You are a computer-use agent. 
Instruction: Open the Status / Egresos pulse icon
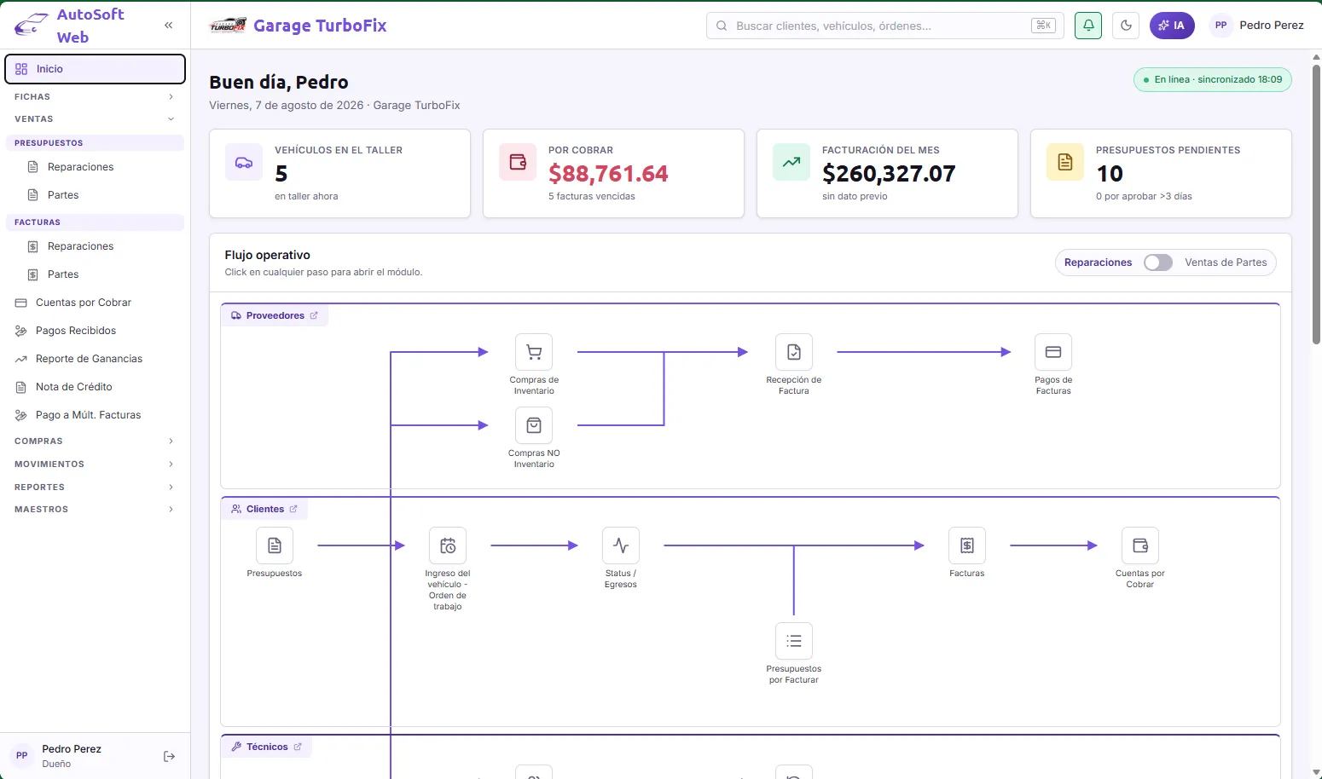621,545
